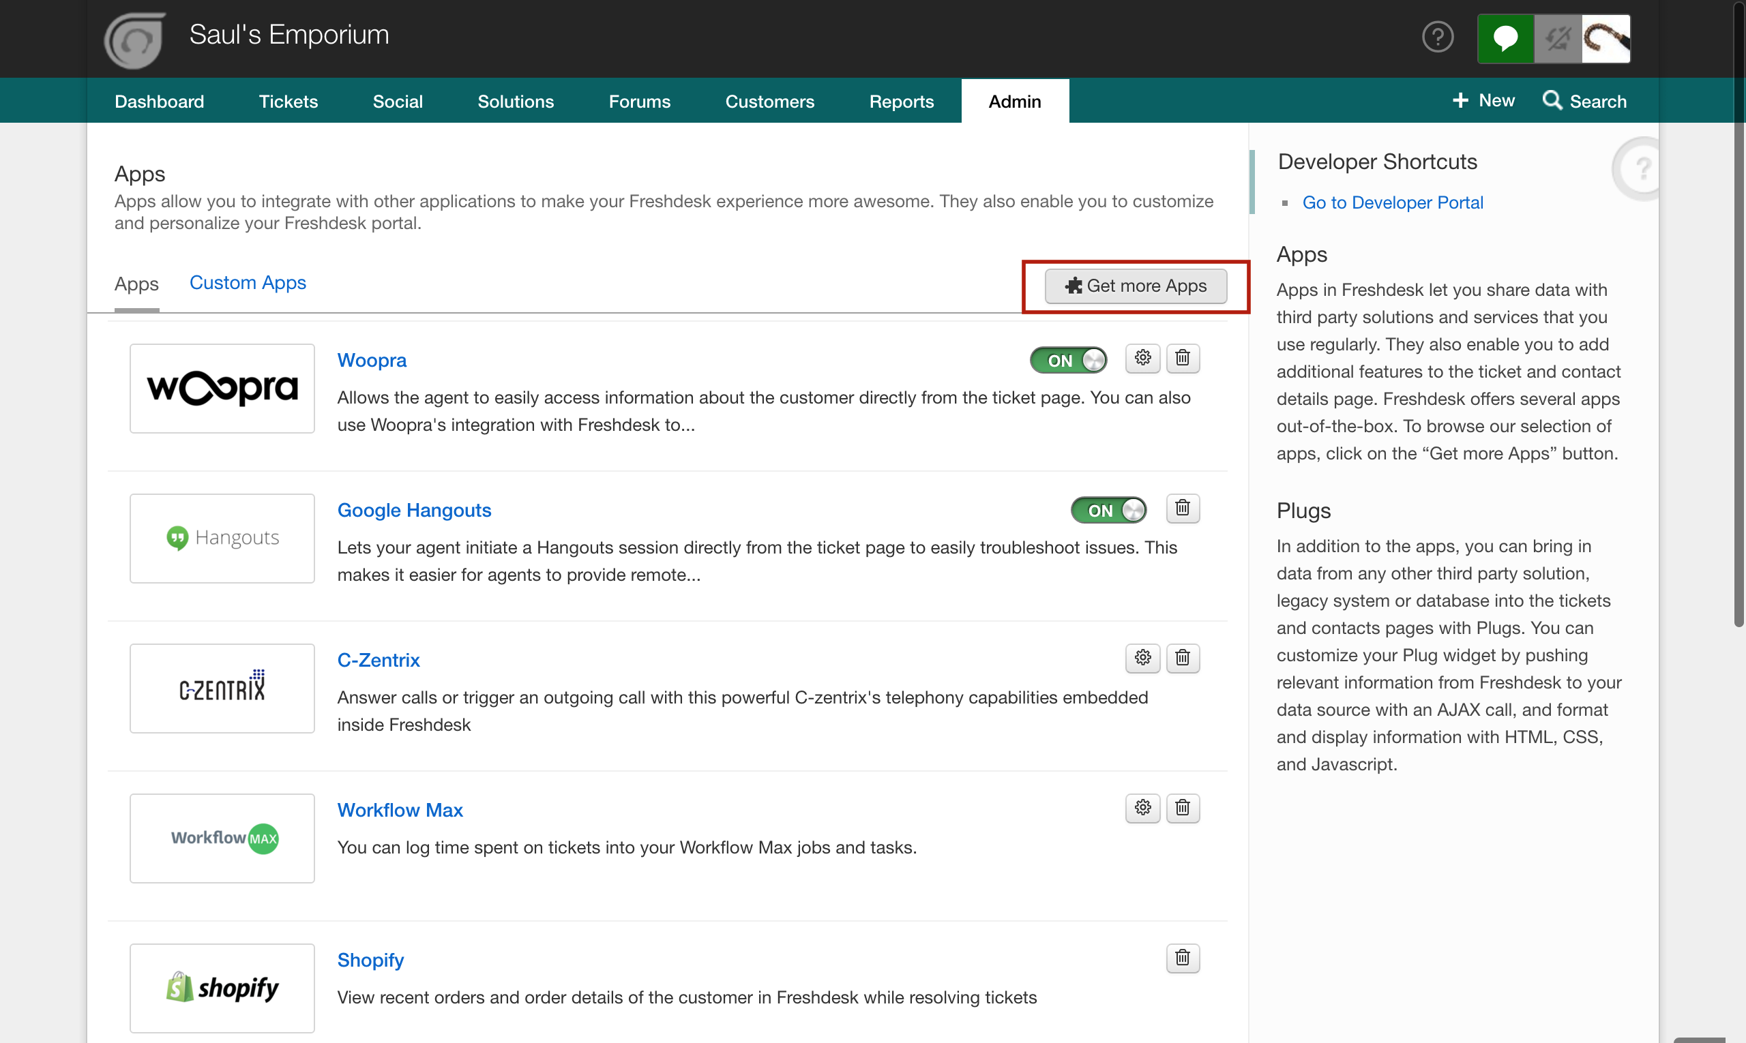Disable Google Hangouts ON switch
This screenshot has height=1043, width=1746.
point(1108,511)
